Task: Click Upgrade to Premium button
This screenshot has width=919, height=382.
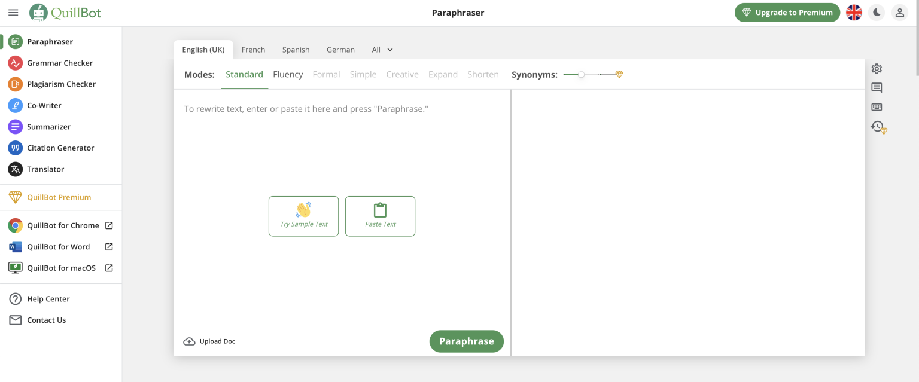Action: 787,13
